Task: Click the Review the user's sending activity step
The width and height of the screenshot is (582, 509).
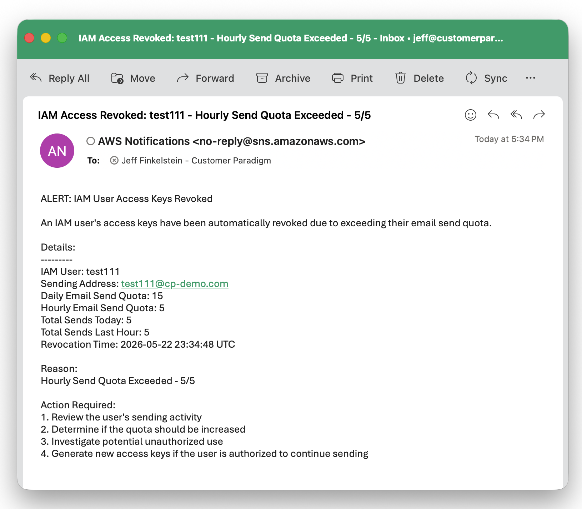Action: click(x=121, y=417)
